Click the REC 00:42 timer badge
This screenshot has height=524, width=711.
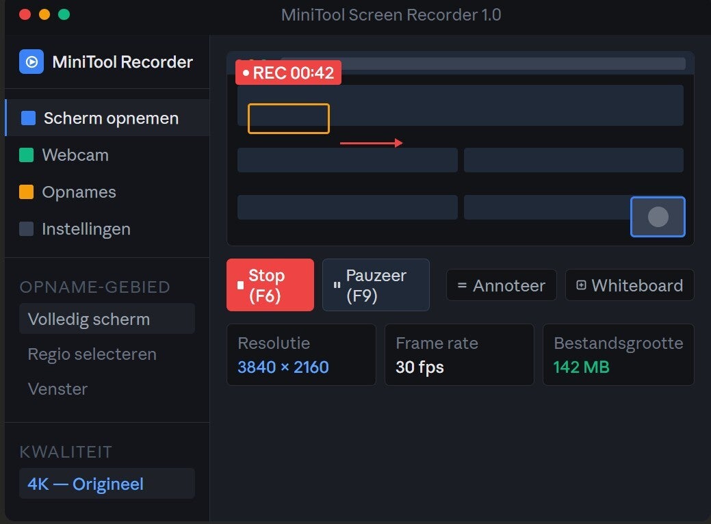pos(288,73)
